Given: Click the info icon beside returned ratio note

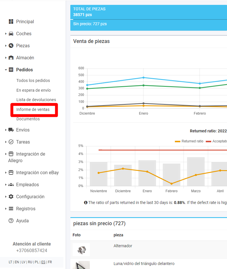Looking at the screenshot, I should click(x=85, y=203).
